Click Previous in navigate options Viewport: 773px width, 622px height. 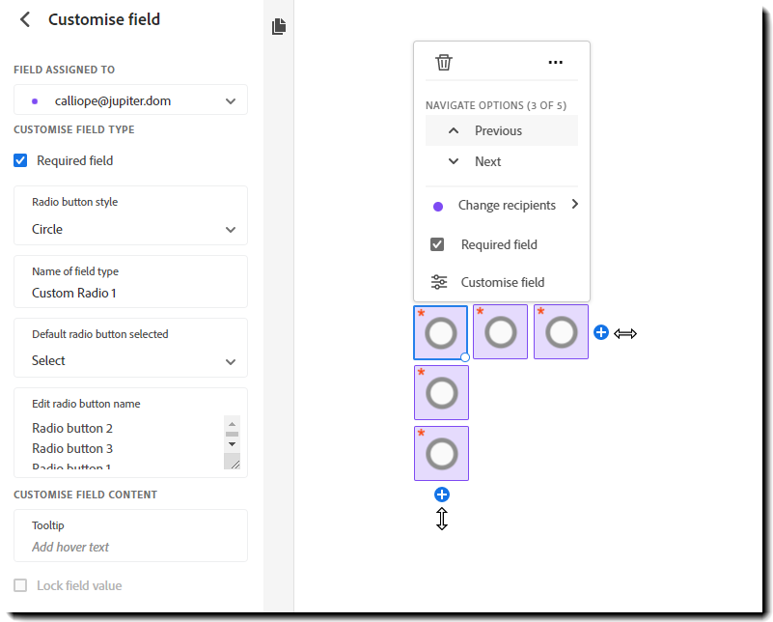point(498,130)
